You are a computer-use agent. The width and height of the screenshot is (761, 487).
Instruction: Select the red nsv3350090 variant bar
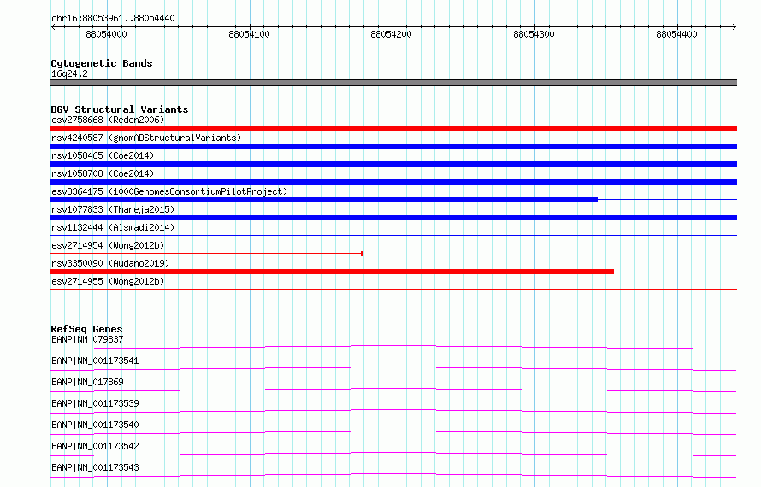pos(332,272)
